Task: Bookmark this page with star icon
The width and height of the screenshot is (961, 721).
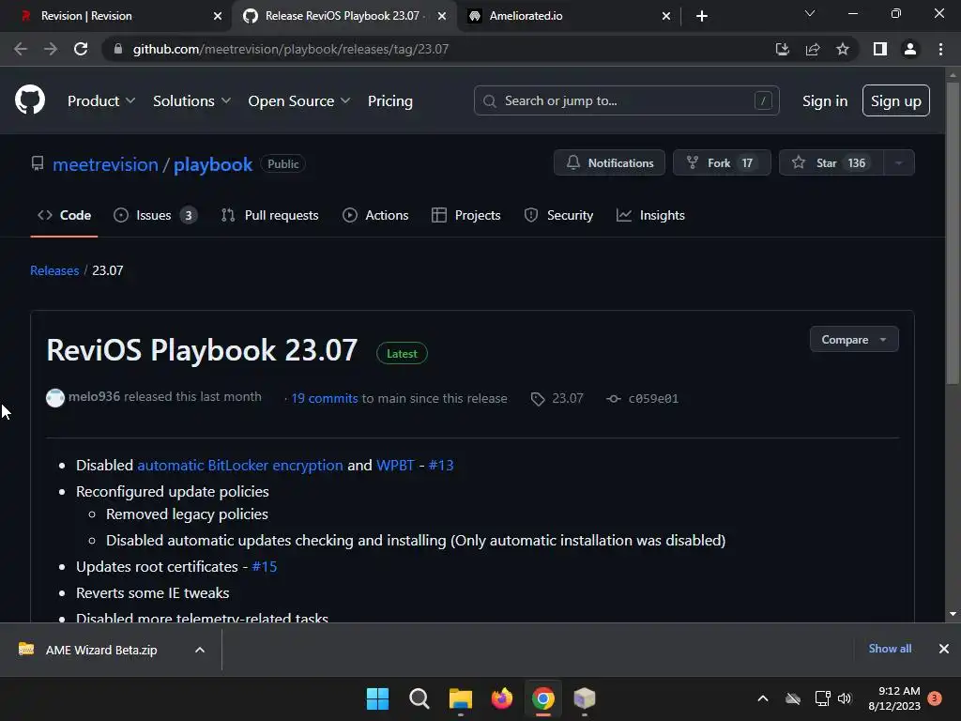Action: (x=843, y=49)
